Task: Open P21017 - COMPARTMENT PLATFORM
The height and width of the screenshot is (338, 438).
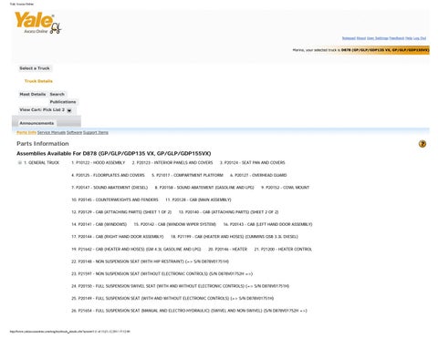Action: (x=187, y=175)
